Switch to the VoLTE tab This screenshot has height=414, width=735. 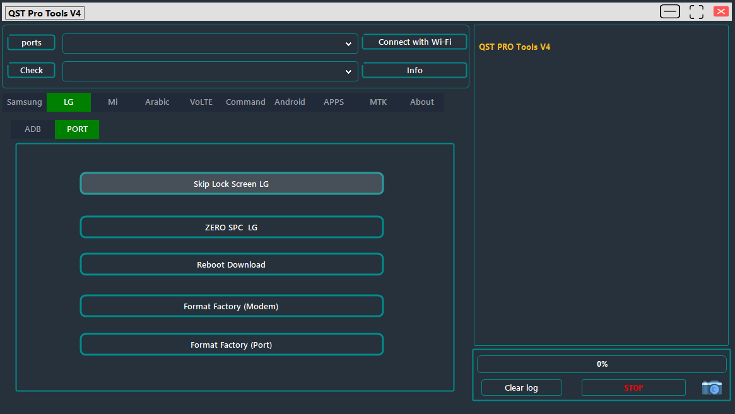pos(201,102)
